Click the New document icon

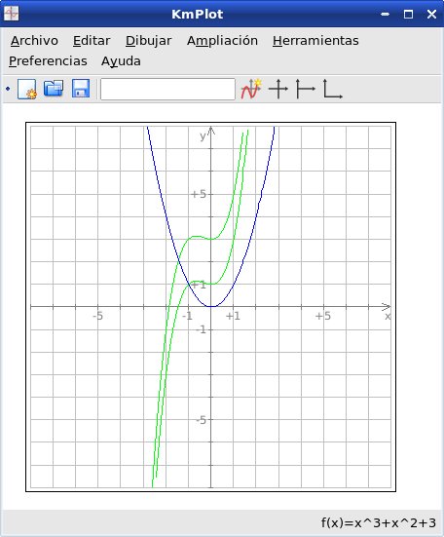point(27,89)
